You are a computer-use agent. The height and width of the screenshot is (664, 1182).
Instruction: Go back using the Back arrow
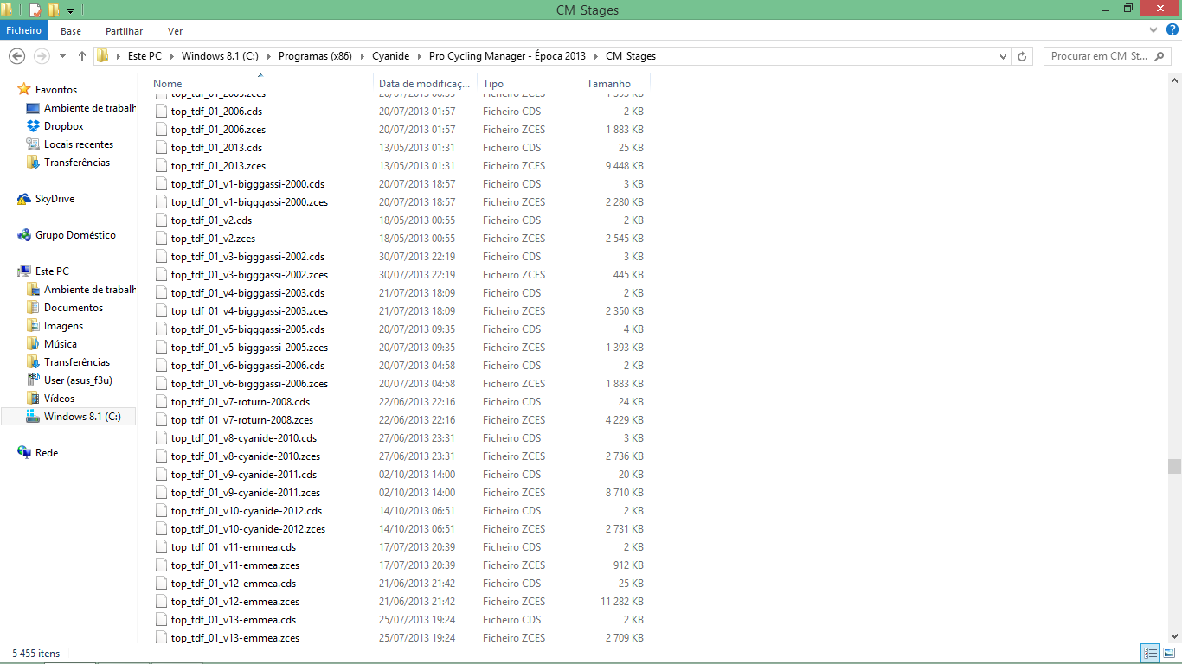click(16, 56)
